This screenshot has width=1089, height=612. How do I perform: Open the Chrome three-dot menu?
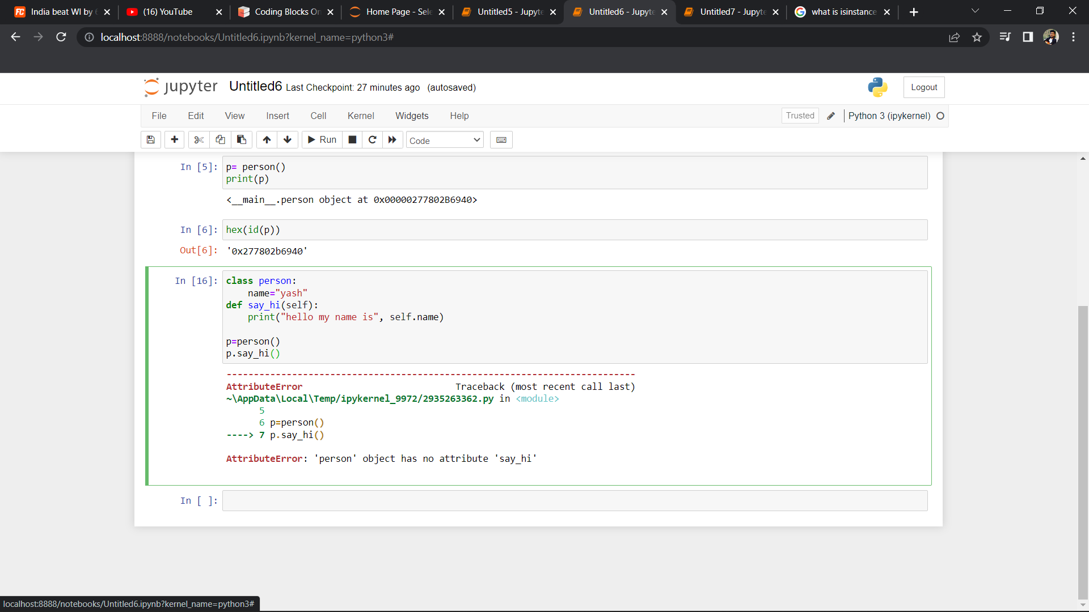[x=1073, y=37]
